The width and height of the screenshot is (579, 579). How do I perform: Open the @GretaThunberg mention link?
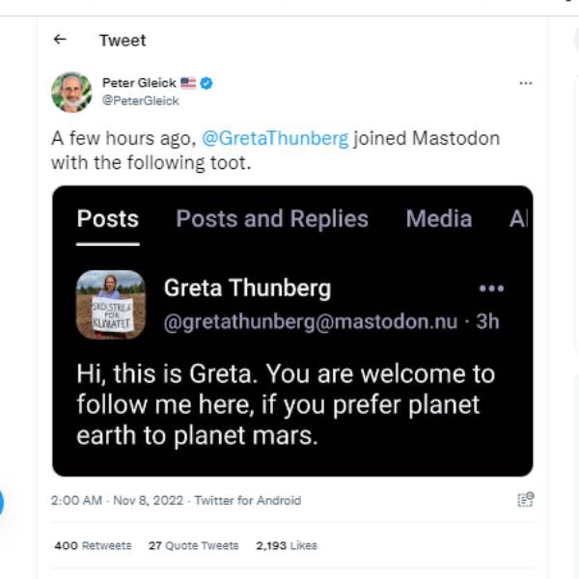(275, 138)
